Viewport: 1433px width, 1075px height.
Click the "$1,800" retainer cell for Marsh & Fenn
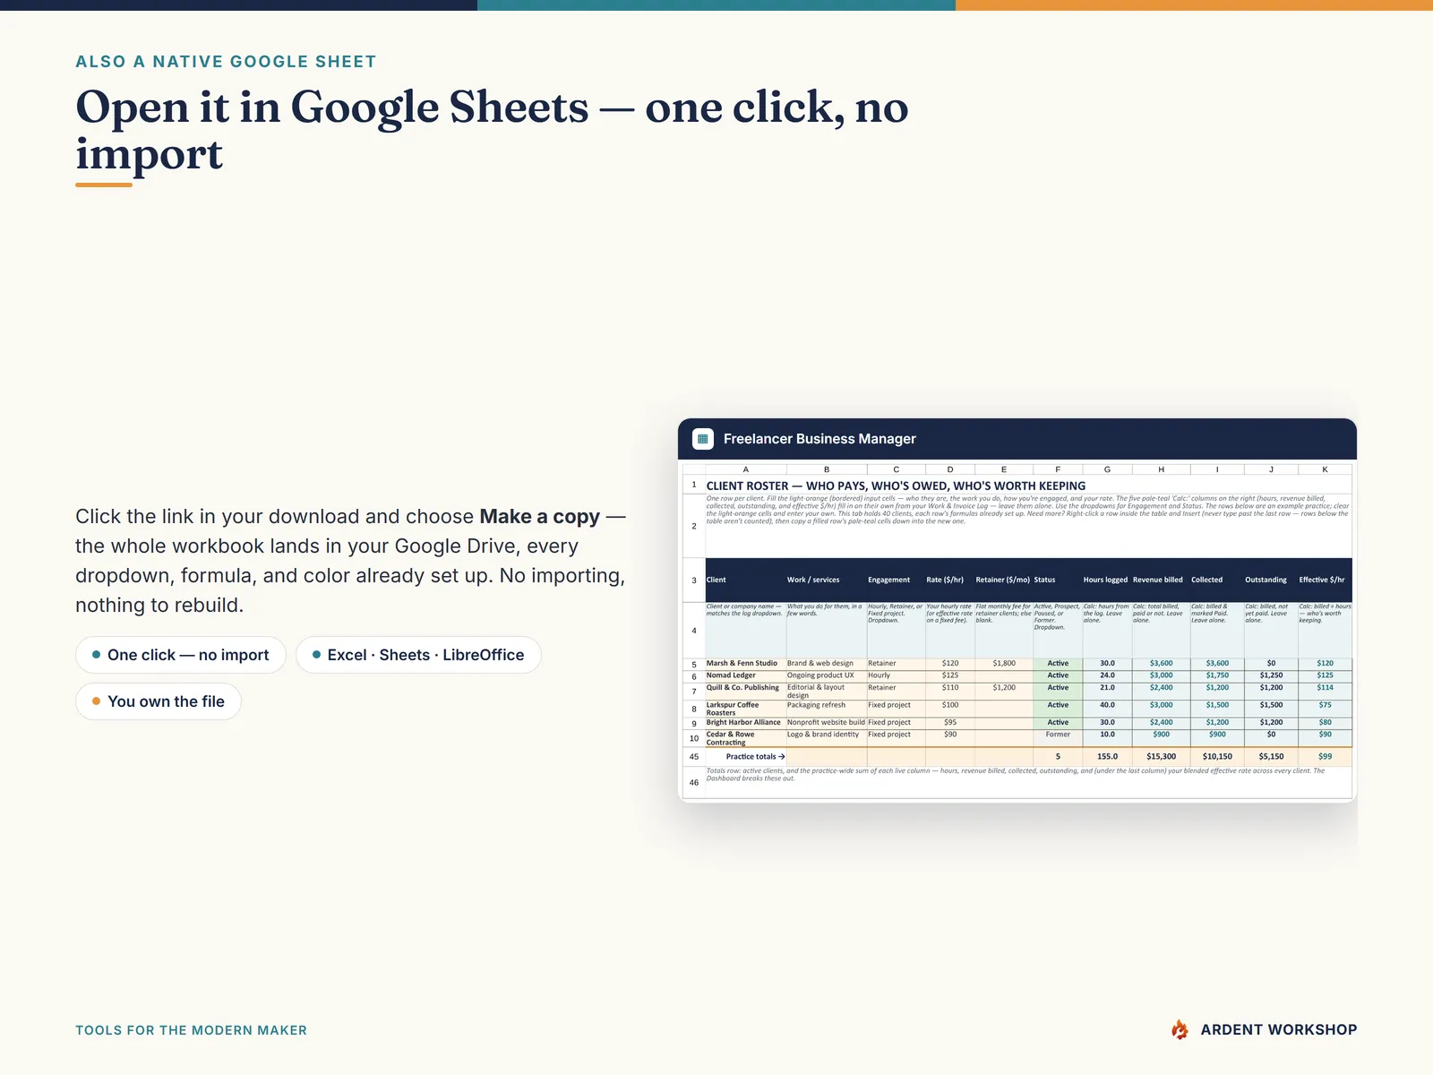[1004, 664]
